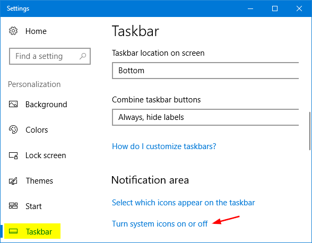Click the Themes brush icon
The width and height of the screenshot is (312, 243).
13,181
